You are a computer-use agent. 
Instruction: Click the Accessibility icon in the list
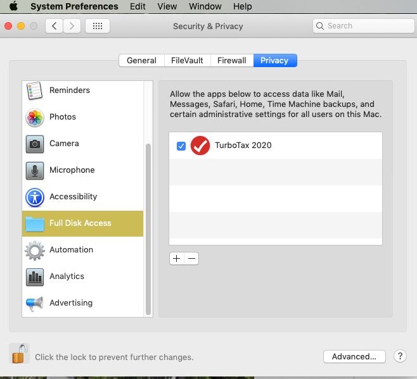coord(35,197)
